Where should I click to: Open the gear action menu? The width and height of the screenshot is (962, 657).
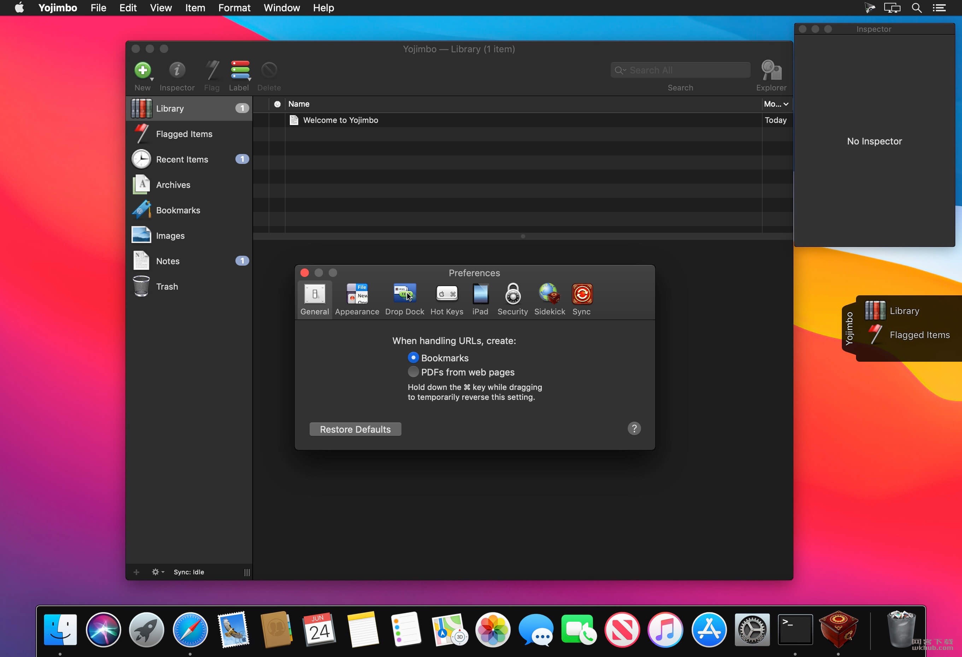tap(158, 572)
